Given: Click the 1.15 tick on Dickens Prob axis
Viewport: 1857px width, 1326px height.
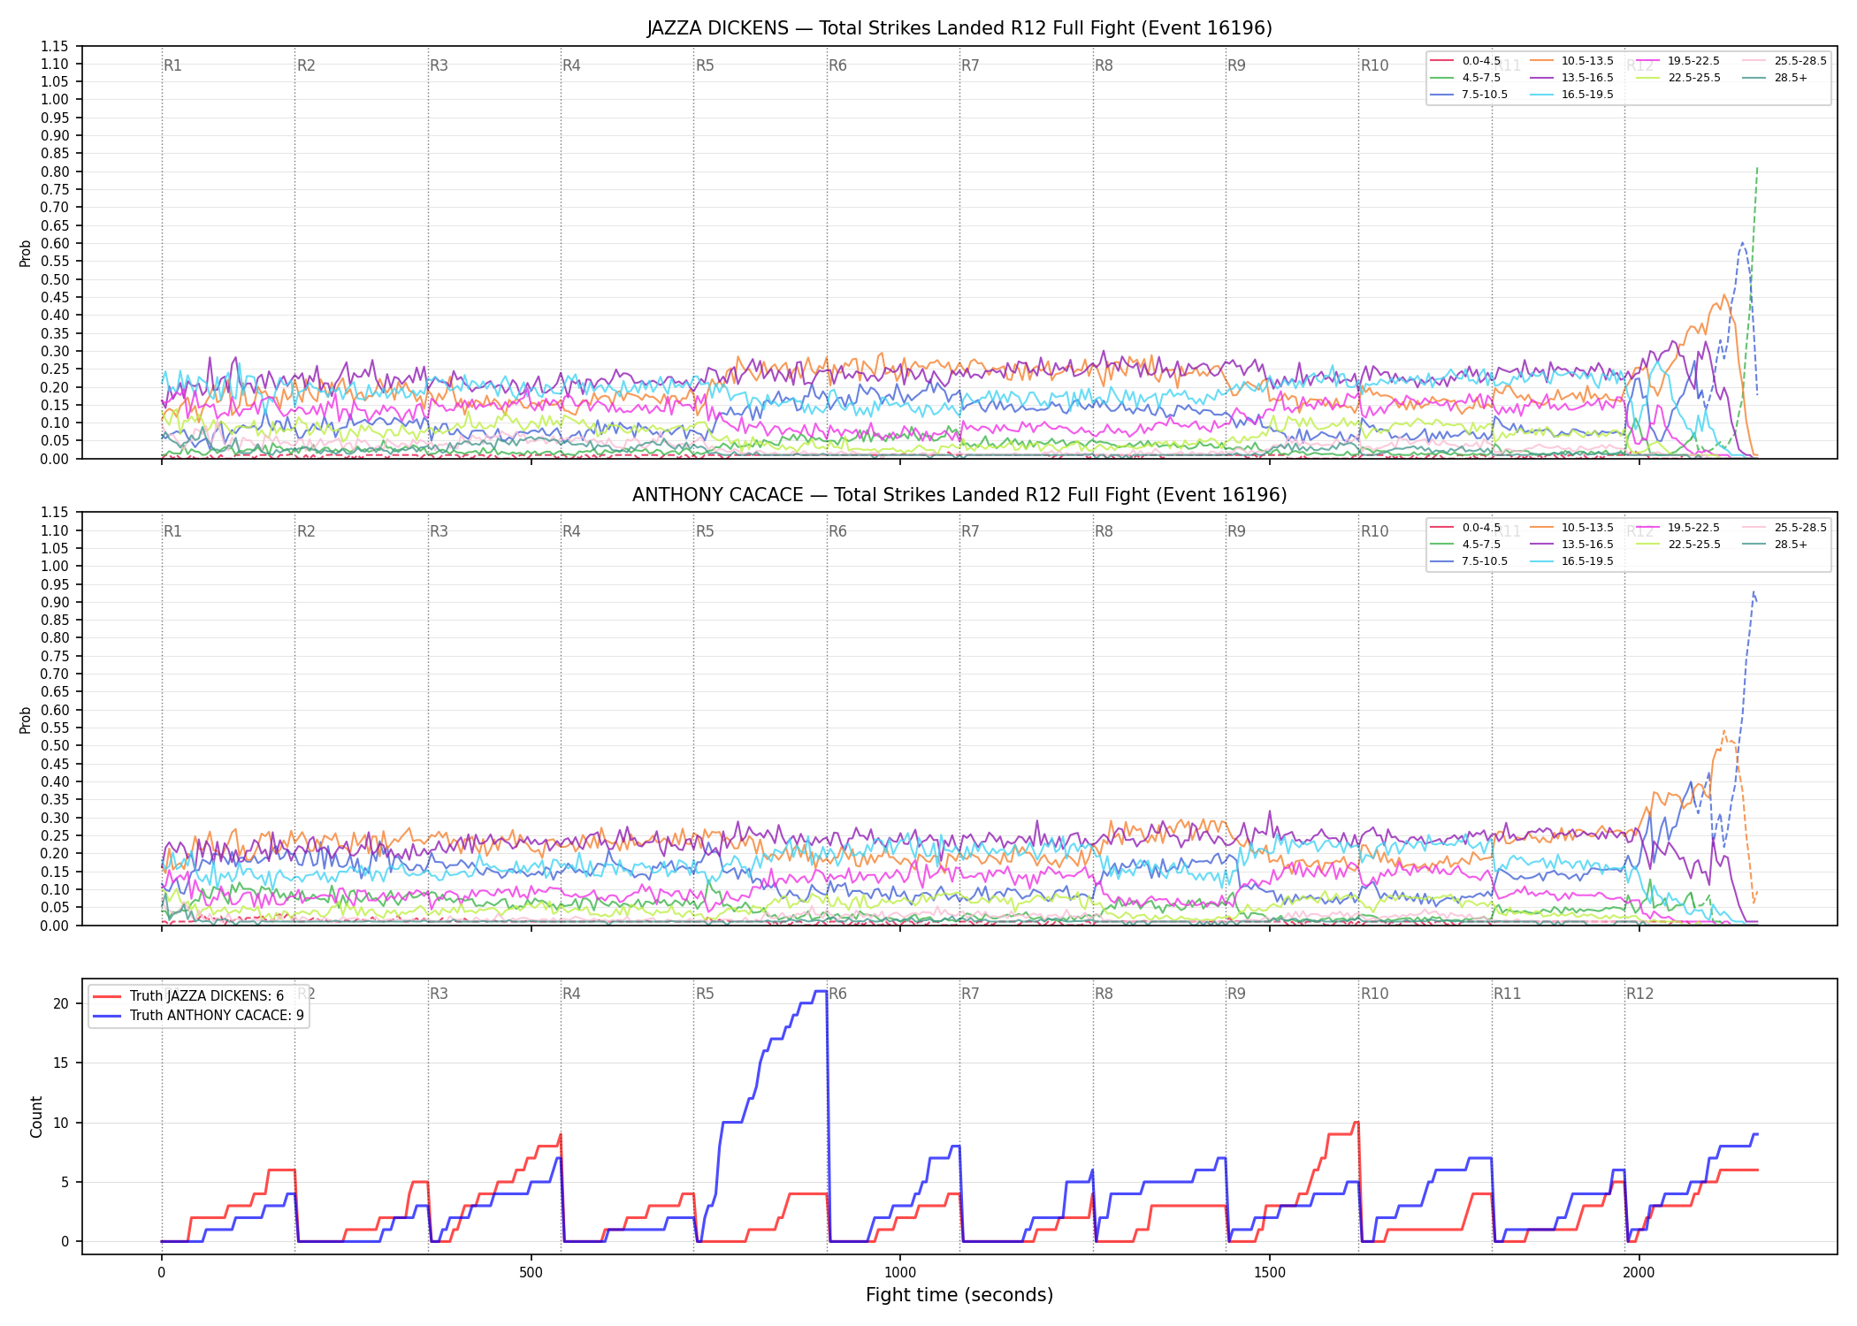Looking at the screenshot, I should click(x=55, y=46).
